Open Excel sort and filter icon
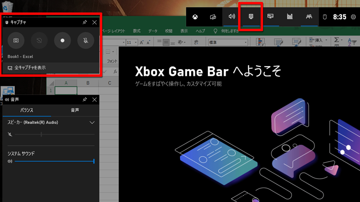 352,42
